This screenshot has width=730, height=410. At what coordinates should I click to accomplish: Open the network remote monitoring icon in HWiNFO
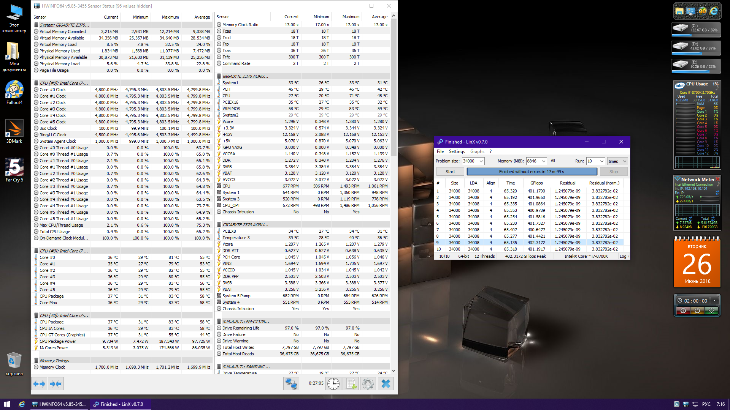coord(291,384)
